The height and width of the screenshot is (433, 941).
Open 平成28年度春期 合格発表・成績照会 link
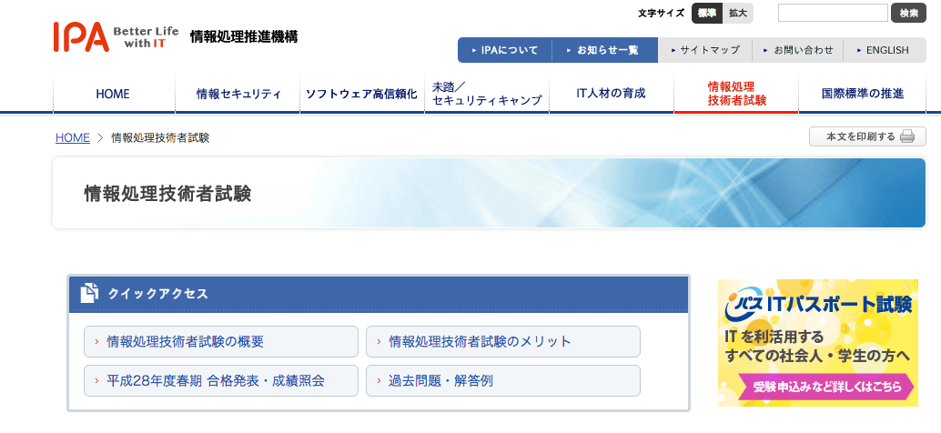point(221,381)
